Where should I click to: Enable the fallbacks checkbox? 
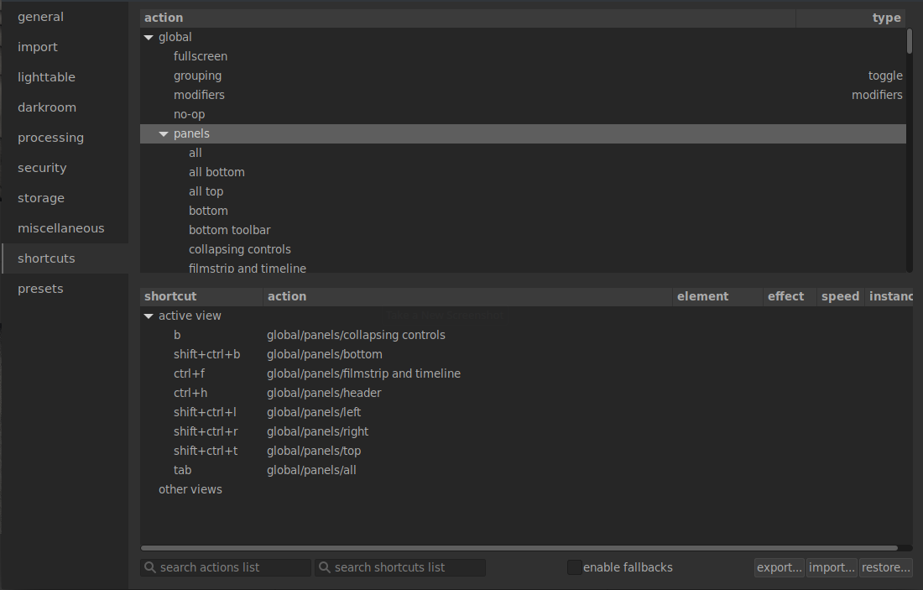pos(575,568)
